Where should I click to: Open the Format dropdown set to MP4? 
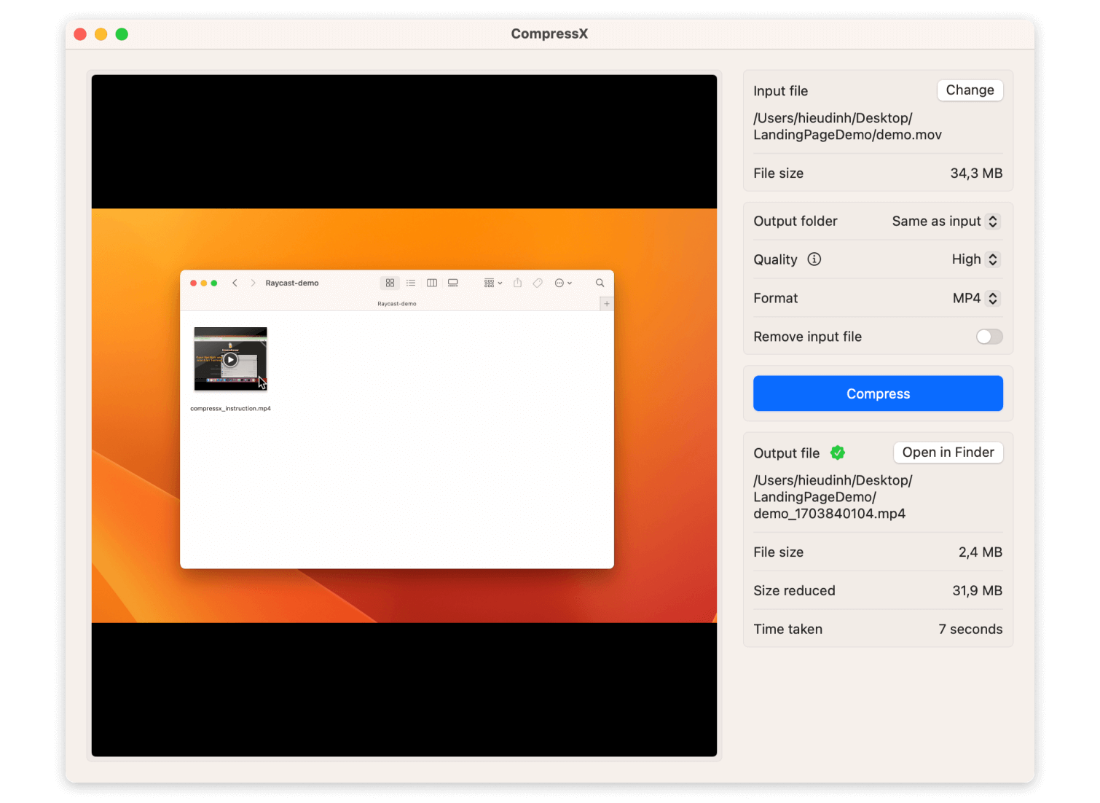976,298
